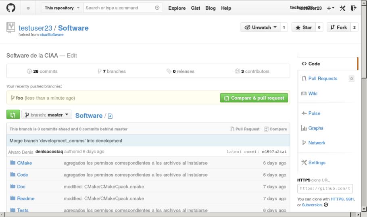Open the CMake folder
367x217 pixels.
pos(24,163)
